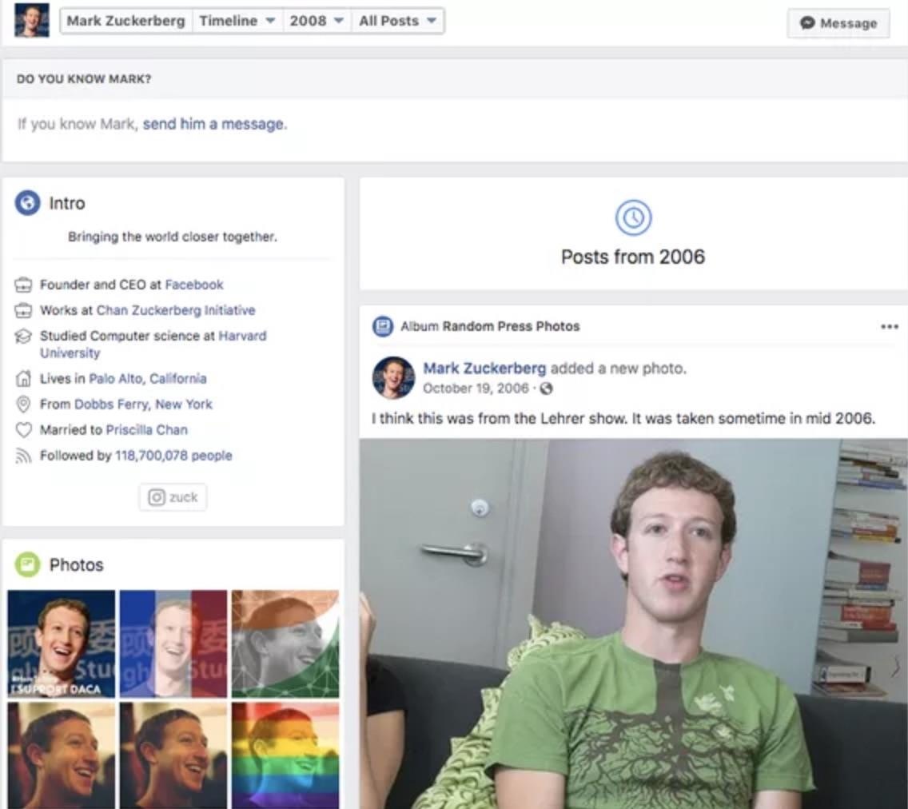The image size is (908, 809).
Task: Click the rainbow filter photo thumbnail
Action: pos(285,755)
